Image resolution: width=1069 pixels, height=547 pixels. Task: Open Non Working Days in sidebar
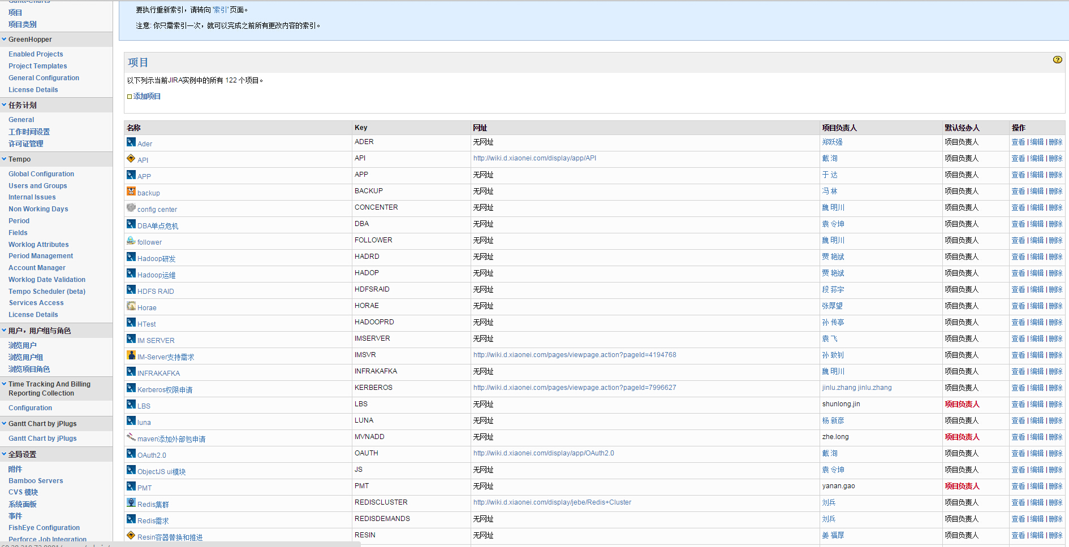pyautogui.click(x=38, y=209)
